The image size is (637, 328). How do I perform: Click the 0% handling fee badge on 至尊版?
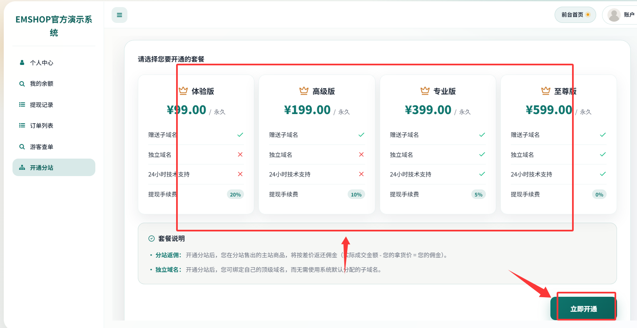tap(599, 194)
